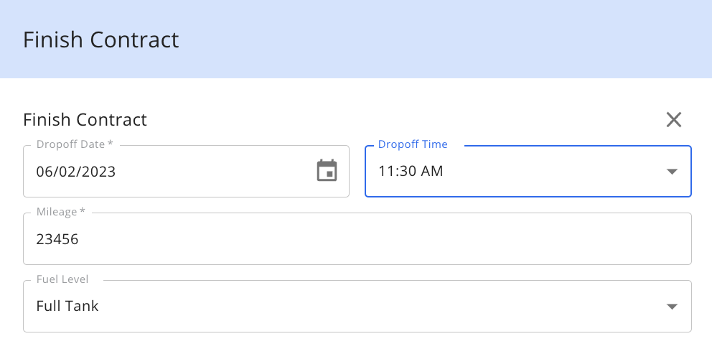Expand the Dropoff Time dropdown arrow
The height and width of the screenshot is (349, 712).
pos(672,172)
